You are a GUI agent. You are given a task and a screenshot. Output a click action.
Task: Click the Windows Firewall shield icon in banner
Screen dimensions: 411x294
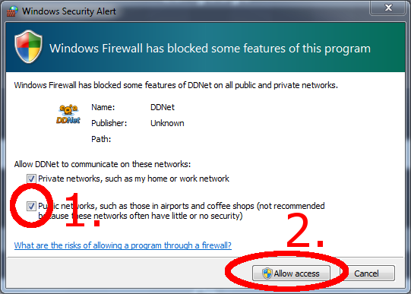[x=28, y=46]
